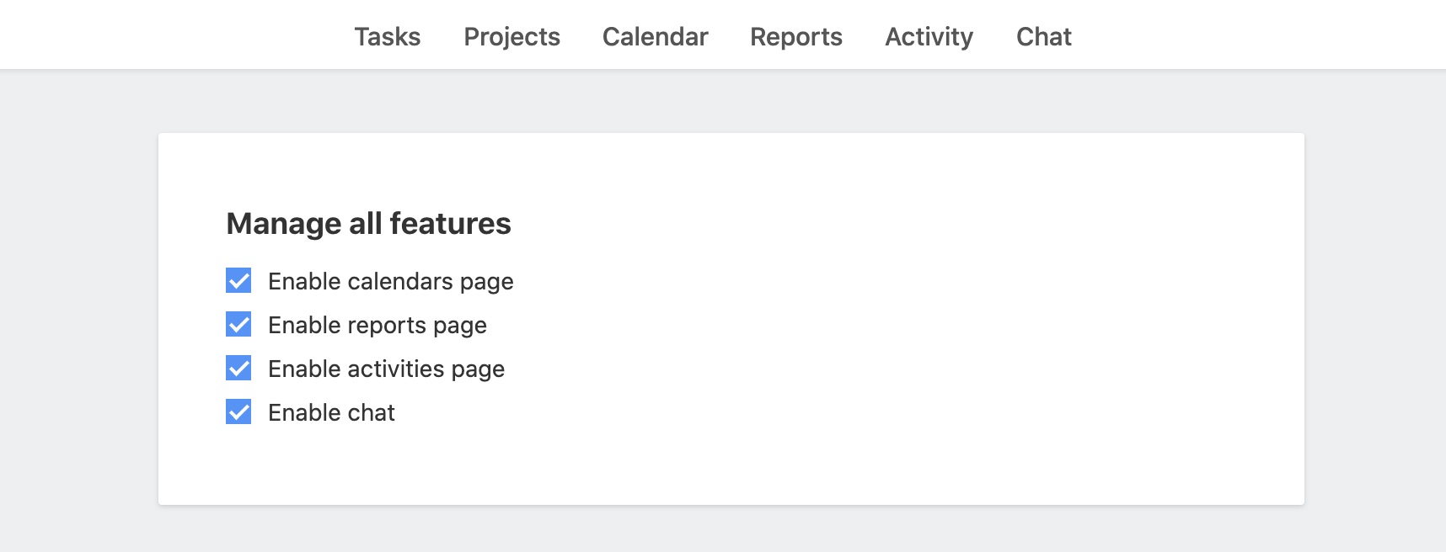Click the 'Enable chat' label text
This screenshot has height=552, width=1446.
pos(331,412)
